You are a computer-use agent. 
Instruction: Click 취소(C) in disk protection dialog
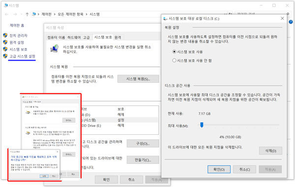(x=244, y=169)
